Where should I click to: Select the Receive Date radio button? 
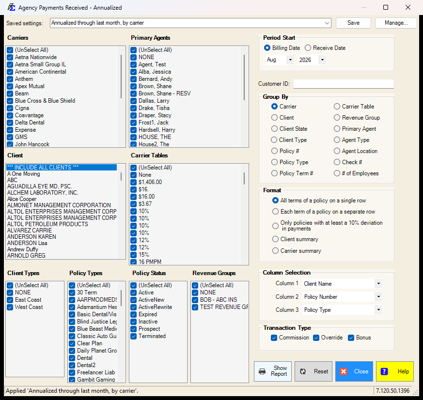[308, 48]
